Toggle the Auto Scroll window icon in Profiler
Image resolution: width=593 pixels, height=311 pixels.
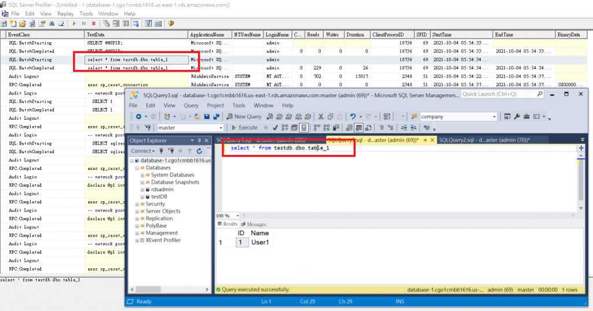coord(136,23)
